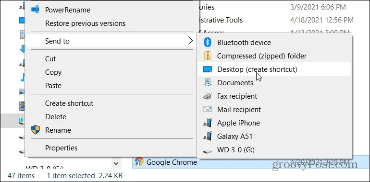Click Create shortcut menu entry
This screenshot has width=370, height=182.
tap(69, 103)
